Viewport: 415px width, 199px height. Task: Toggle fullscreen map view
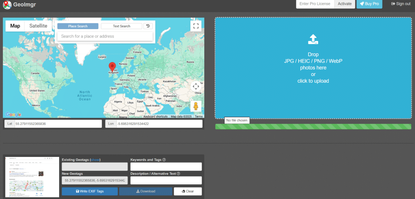click(x=196, y=26)
